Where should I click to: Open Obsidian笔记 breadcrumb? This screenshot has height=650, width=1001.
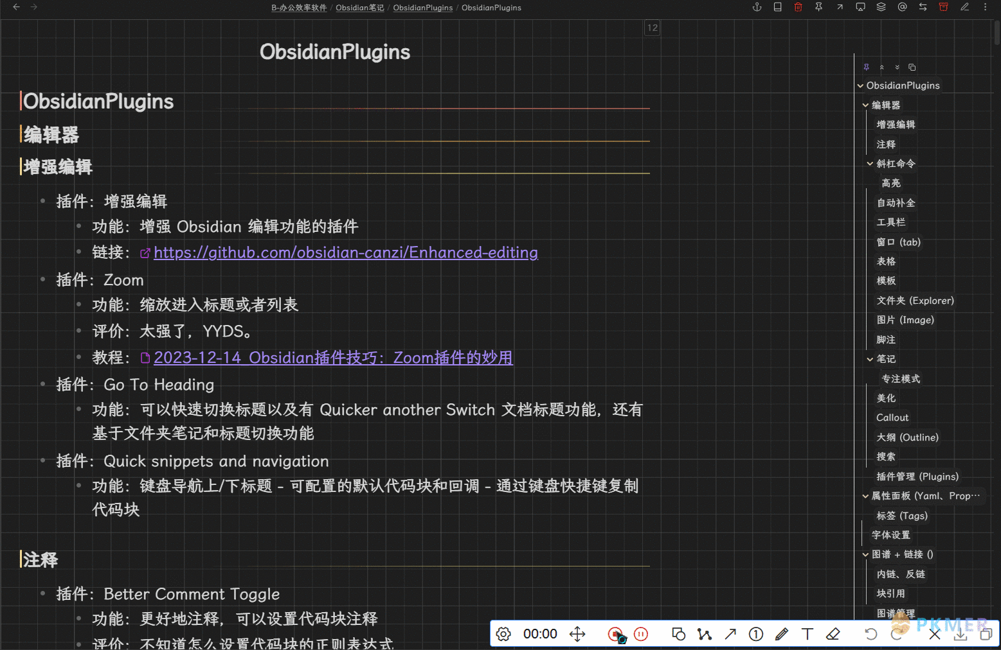(359, 8)
